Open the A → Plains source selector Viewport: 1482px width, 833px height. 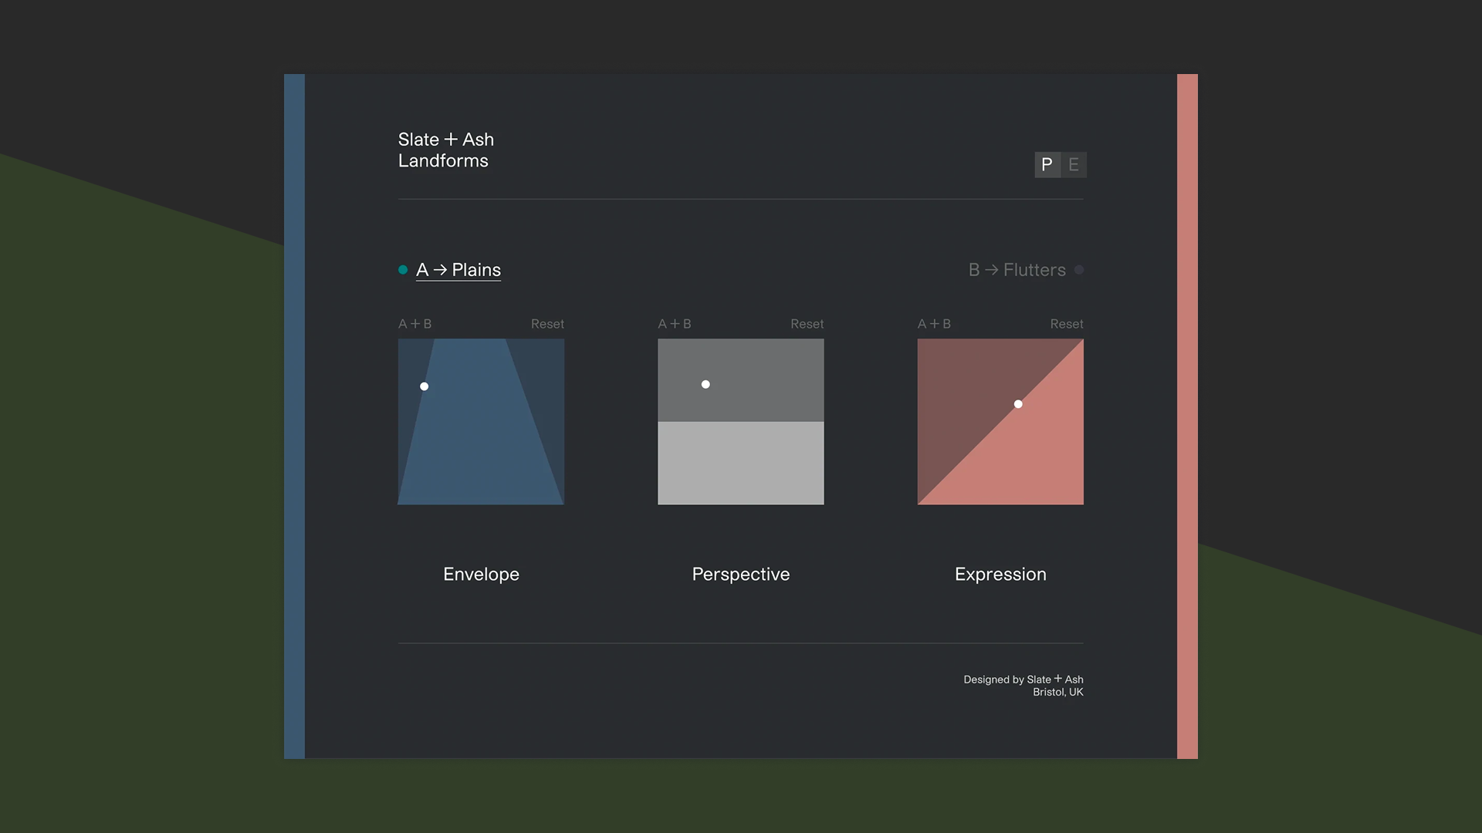click(458, 270)
